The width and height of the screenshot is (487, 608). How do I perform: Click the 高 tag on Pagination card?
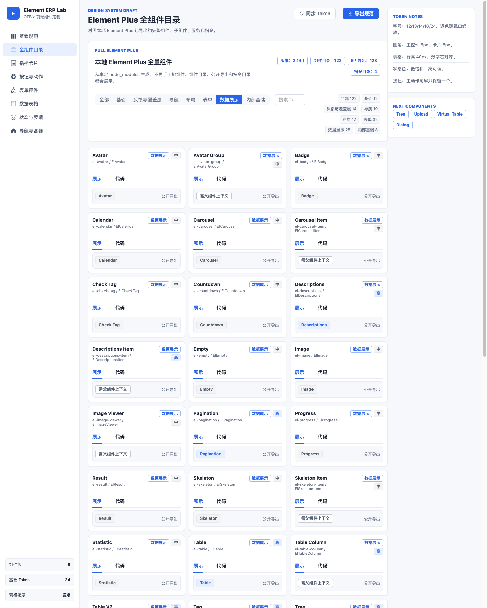click(x=277, y=414)
